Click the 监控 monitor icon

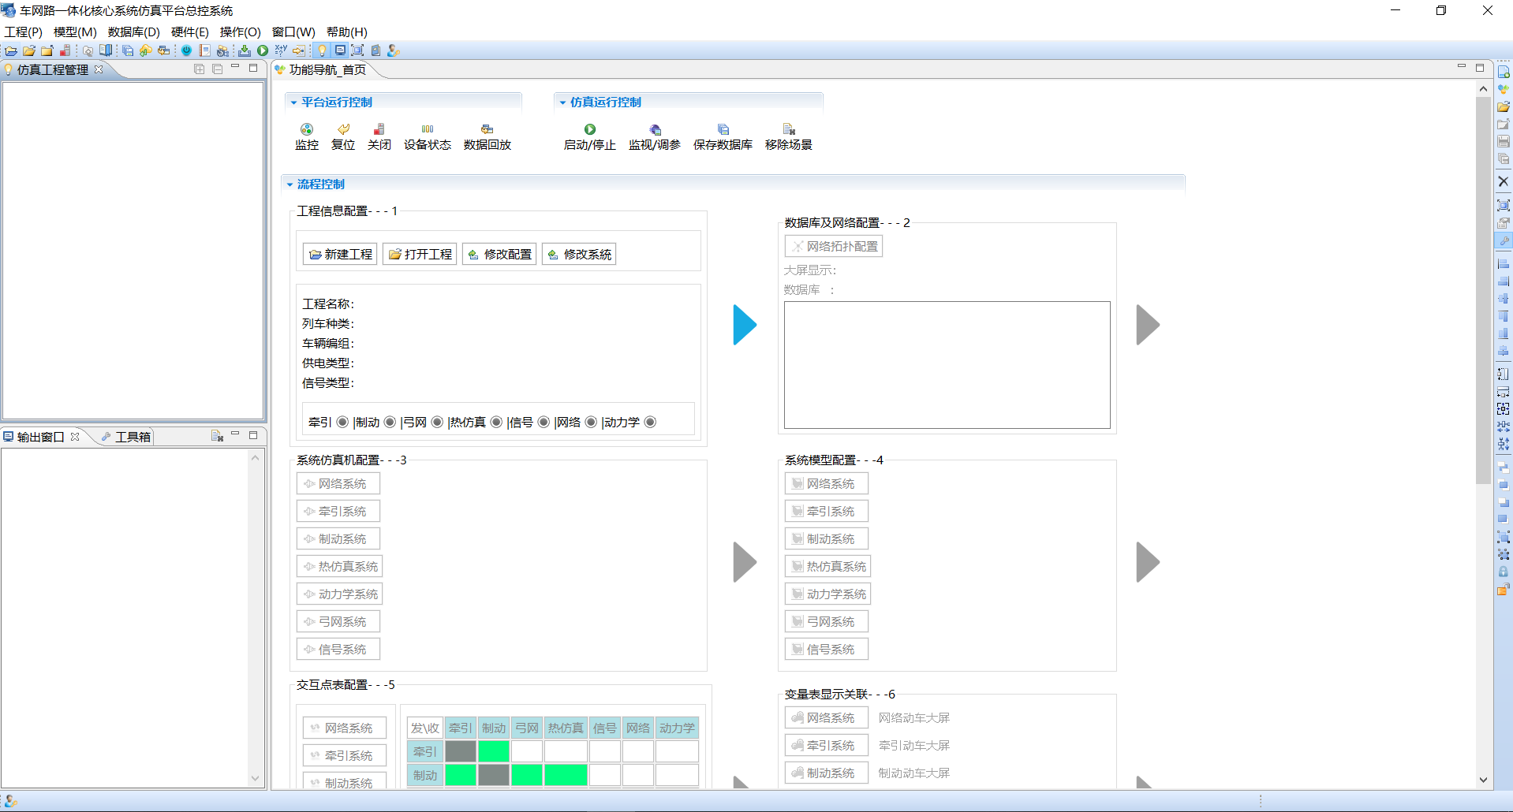point(307,129)
